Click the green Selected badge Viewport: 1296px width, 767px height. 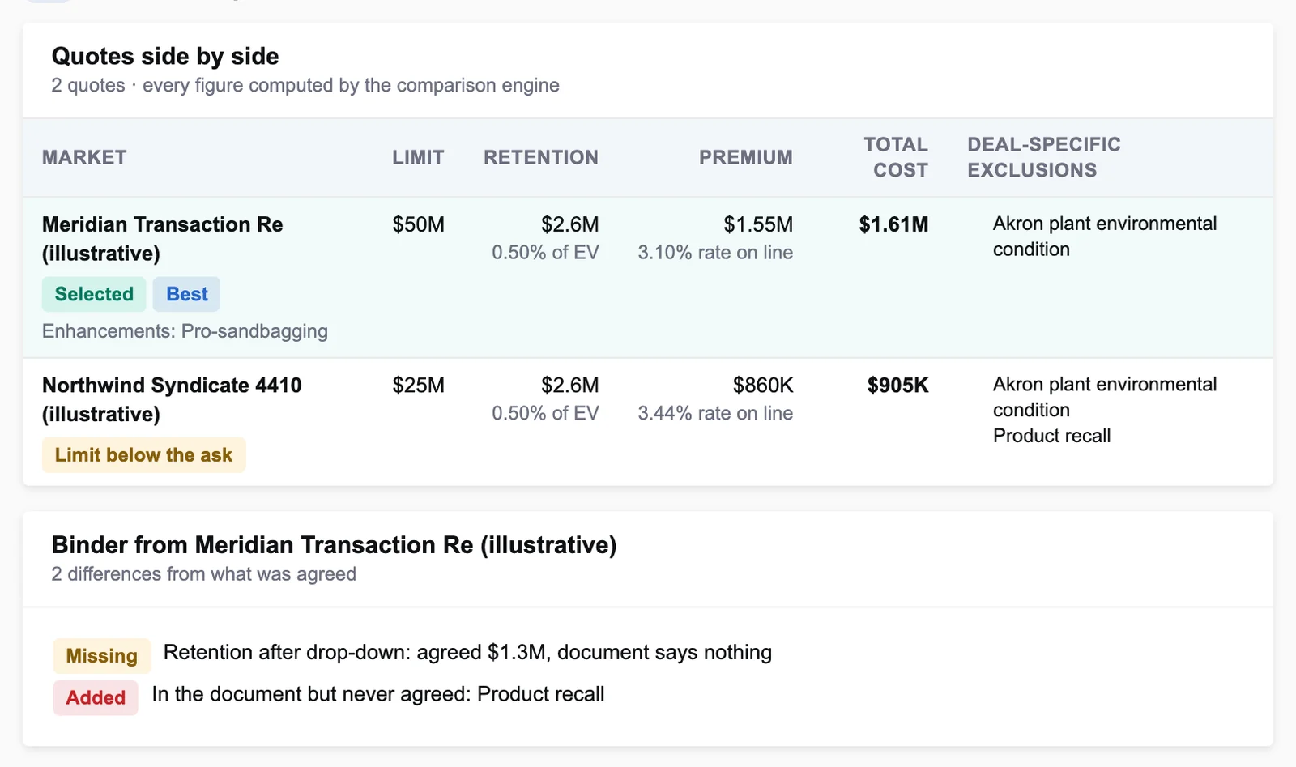(x=94, y=294)
